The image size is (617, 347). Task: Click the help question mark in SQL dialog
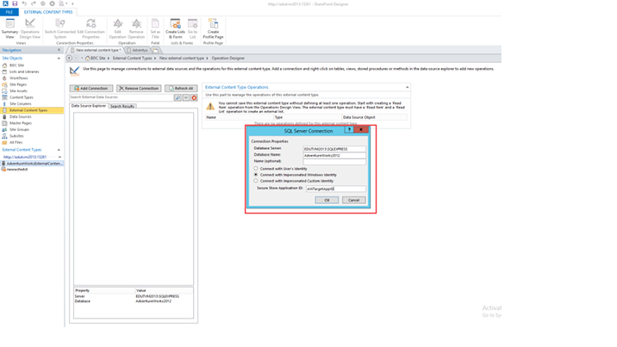click(349, 130)
